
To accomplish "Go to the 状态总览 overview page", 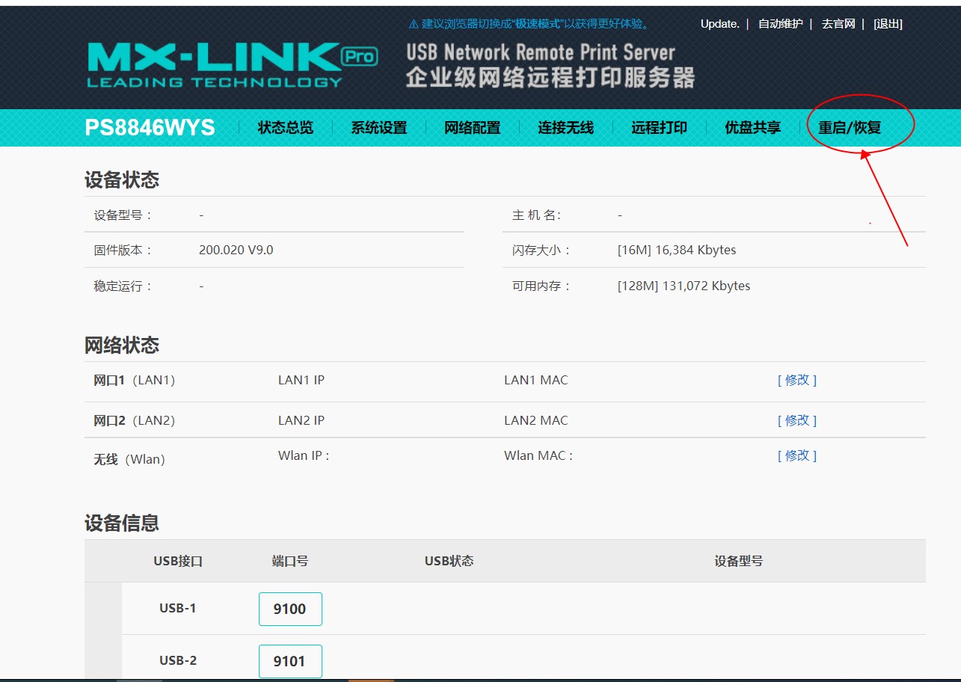I will click(x=283, y=127).
